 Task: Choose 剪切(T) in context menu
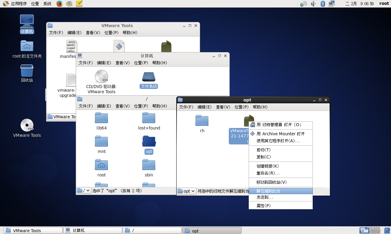(x=280, y=150)
